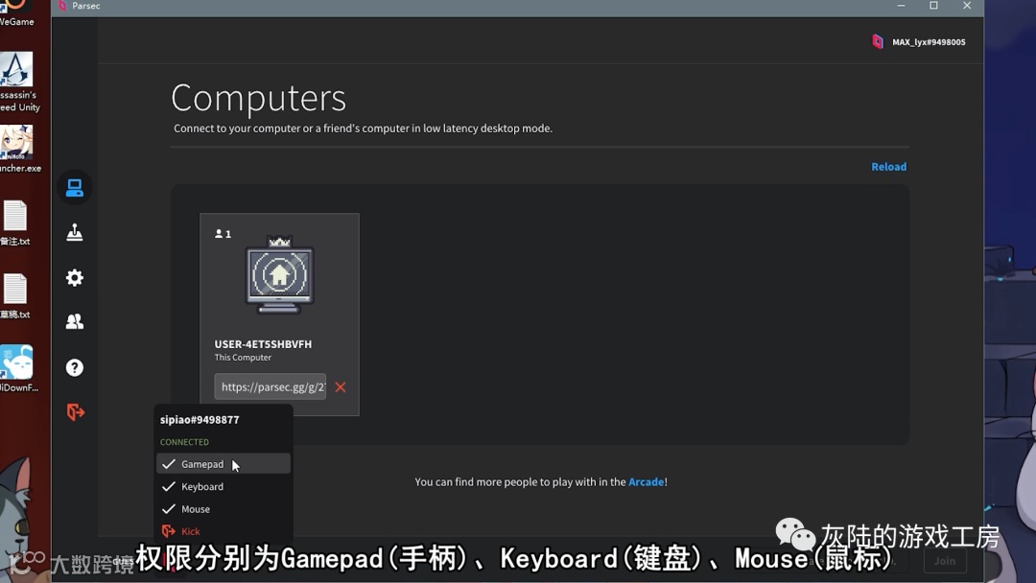Click the Join button
1036x583 pixels.
pos(944,561)
